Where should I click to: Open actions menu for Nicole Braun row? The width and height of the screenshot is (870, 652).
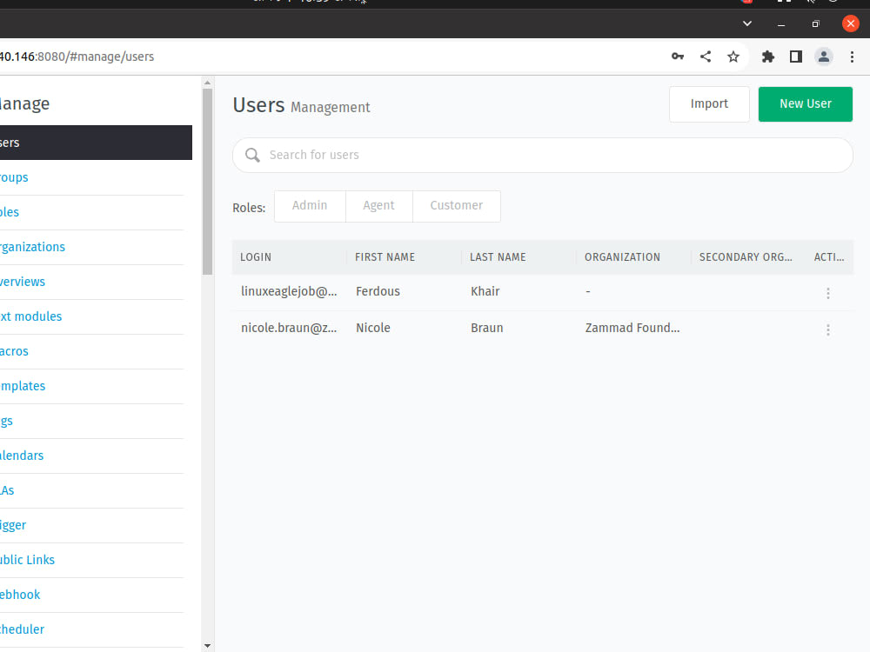828,329
